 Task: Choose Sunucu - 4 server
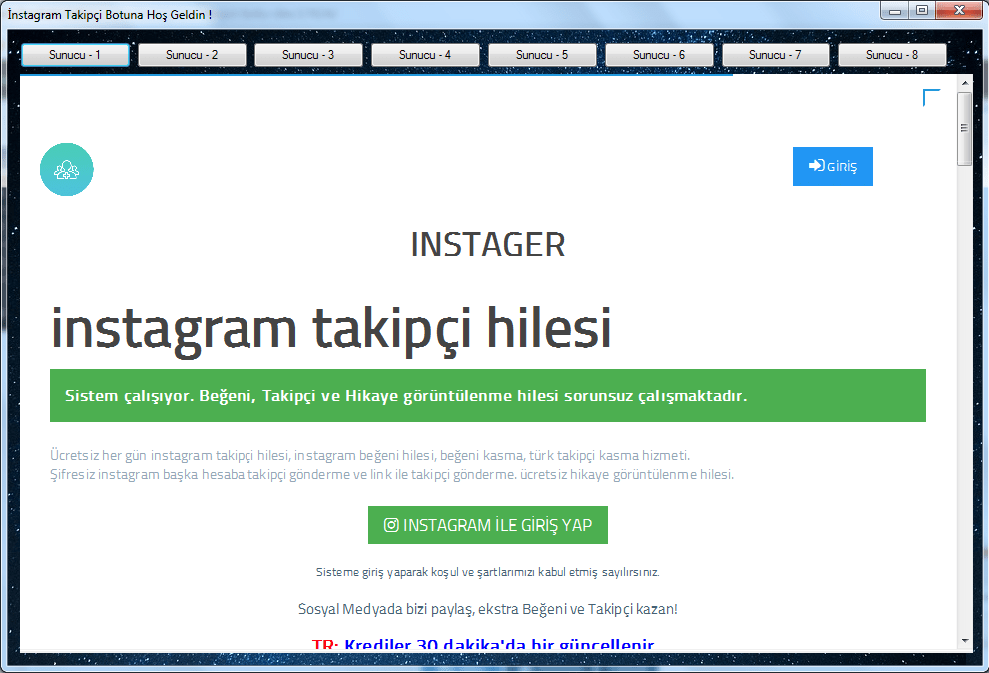click(x=425, y=55)
